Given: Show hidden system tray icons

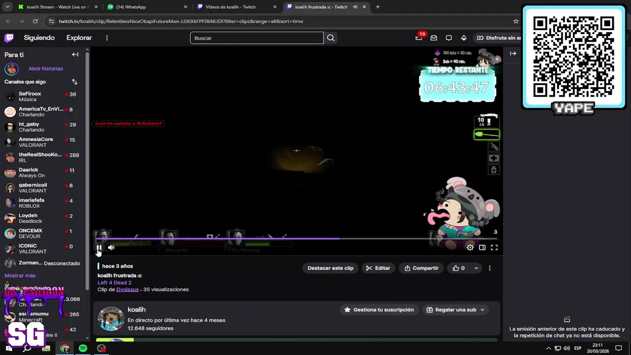Looking at the screenshot, I should point(548,349).
